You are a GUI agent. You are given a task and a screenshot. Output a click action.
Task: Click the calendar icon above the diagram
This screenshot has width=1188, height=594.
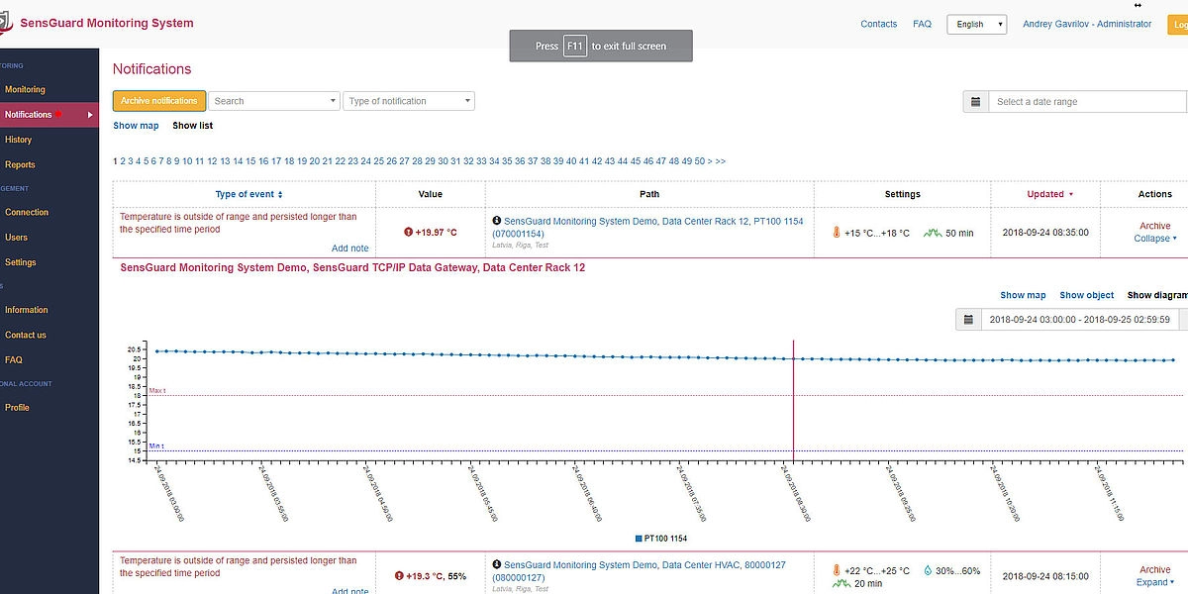tap(968, 320)
